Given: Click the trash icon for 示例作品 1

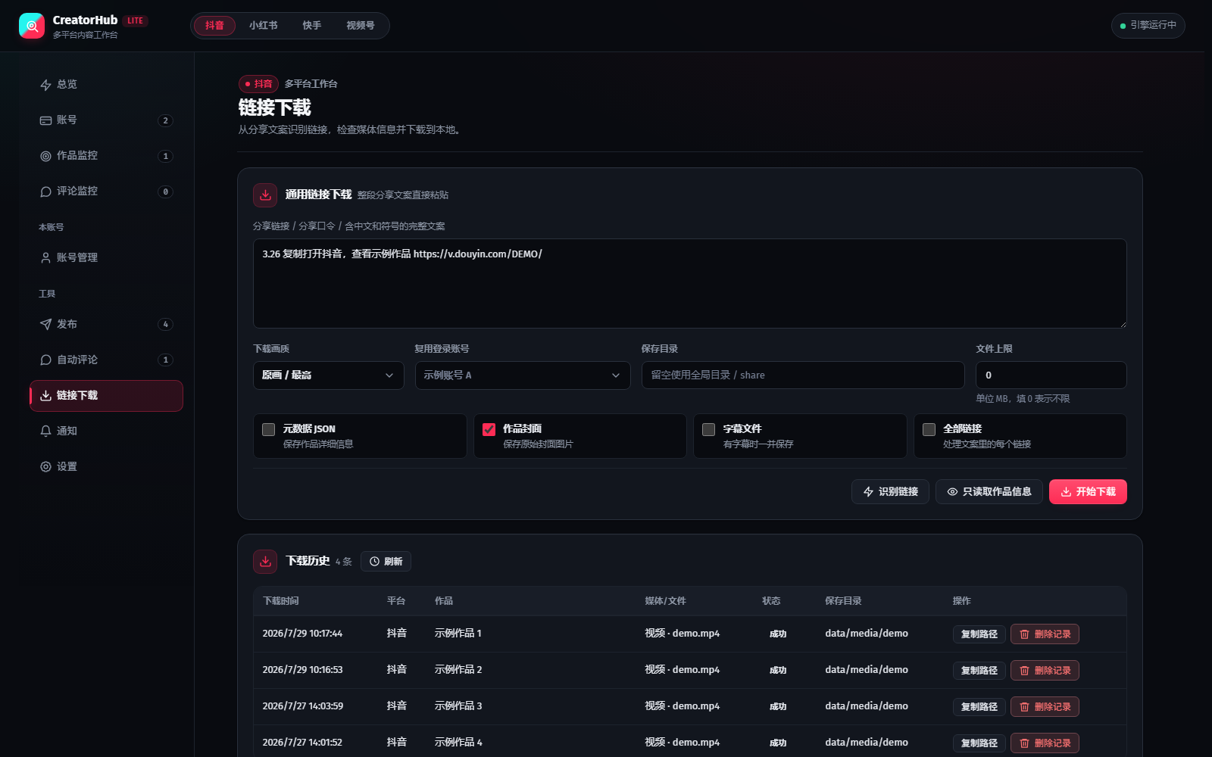Looking at the screenshot, I should pos(1024,634).
